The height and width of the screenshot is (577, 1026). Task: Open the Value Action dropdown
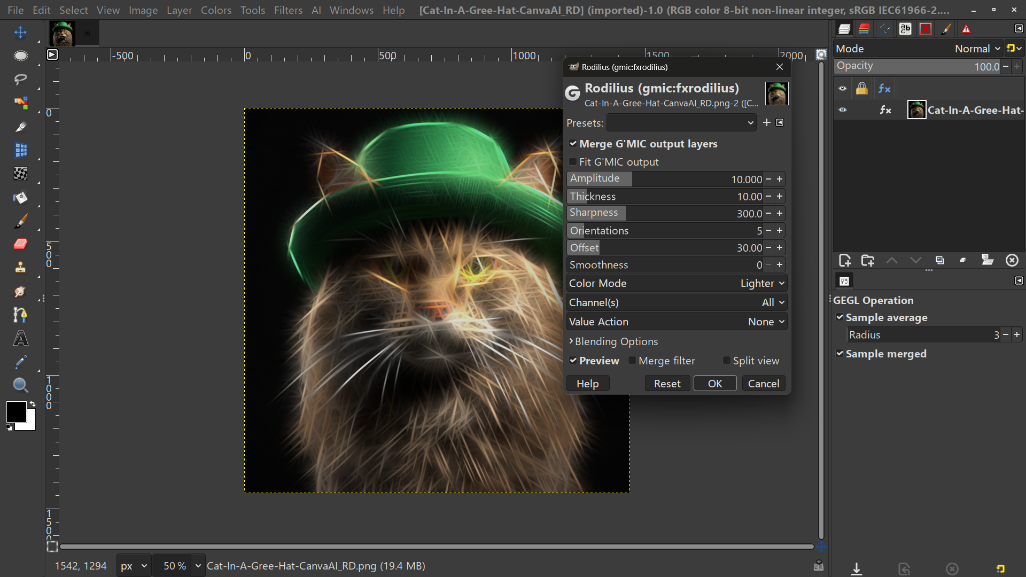pyautogui.click(x=677, y=322)
